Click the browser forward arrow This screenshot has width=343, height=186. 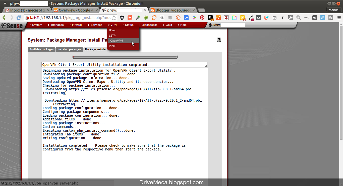click(11, 18)
